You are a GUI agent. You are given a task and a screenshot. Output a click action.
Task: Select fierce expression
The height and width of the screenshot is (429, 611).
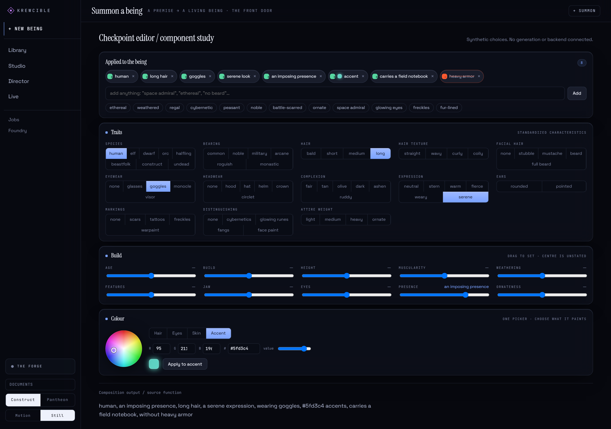477,187
